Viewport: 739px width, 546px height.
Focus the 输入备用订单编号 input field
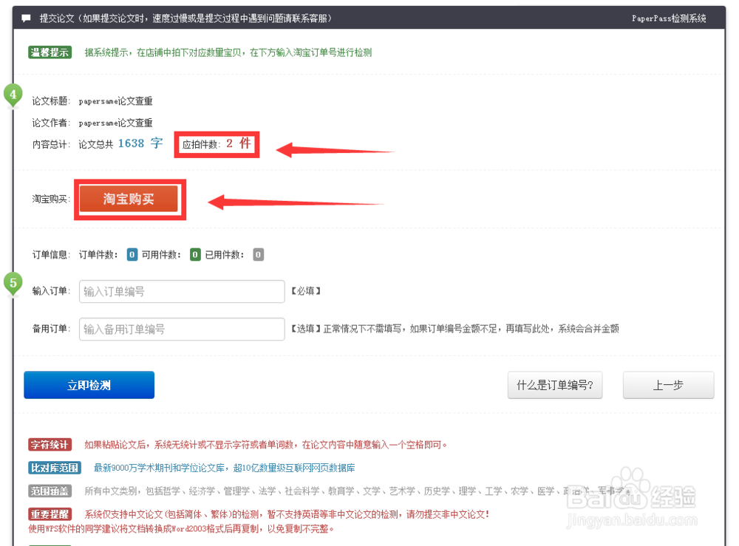[x=182, y=329]
